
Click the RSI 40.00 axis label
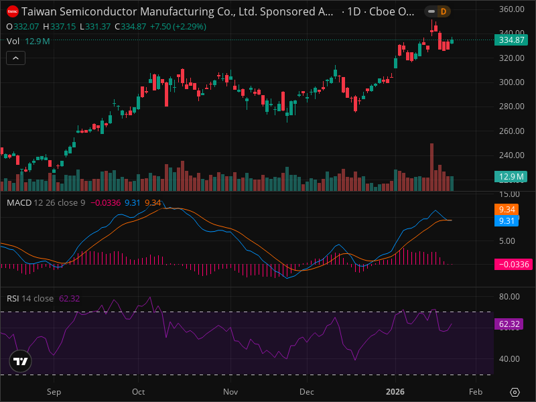[x=509, y=359]
